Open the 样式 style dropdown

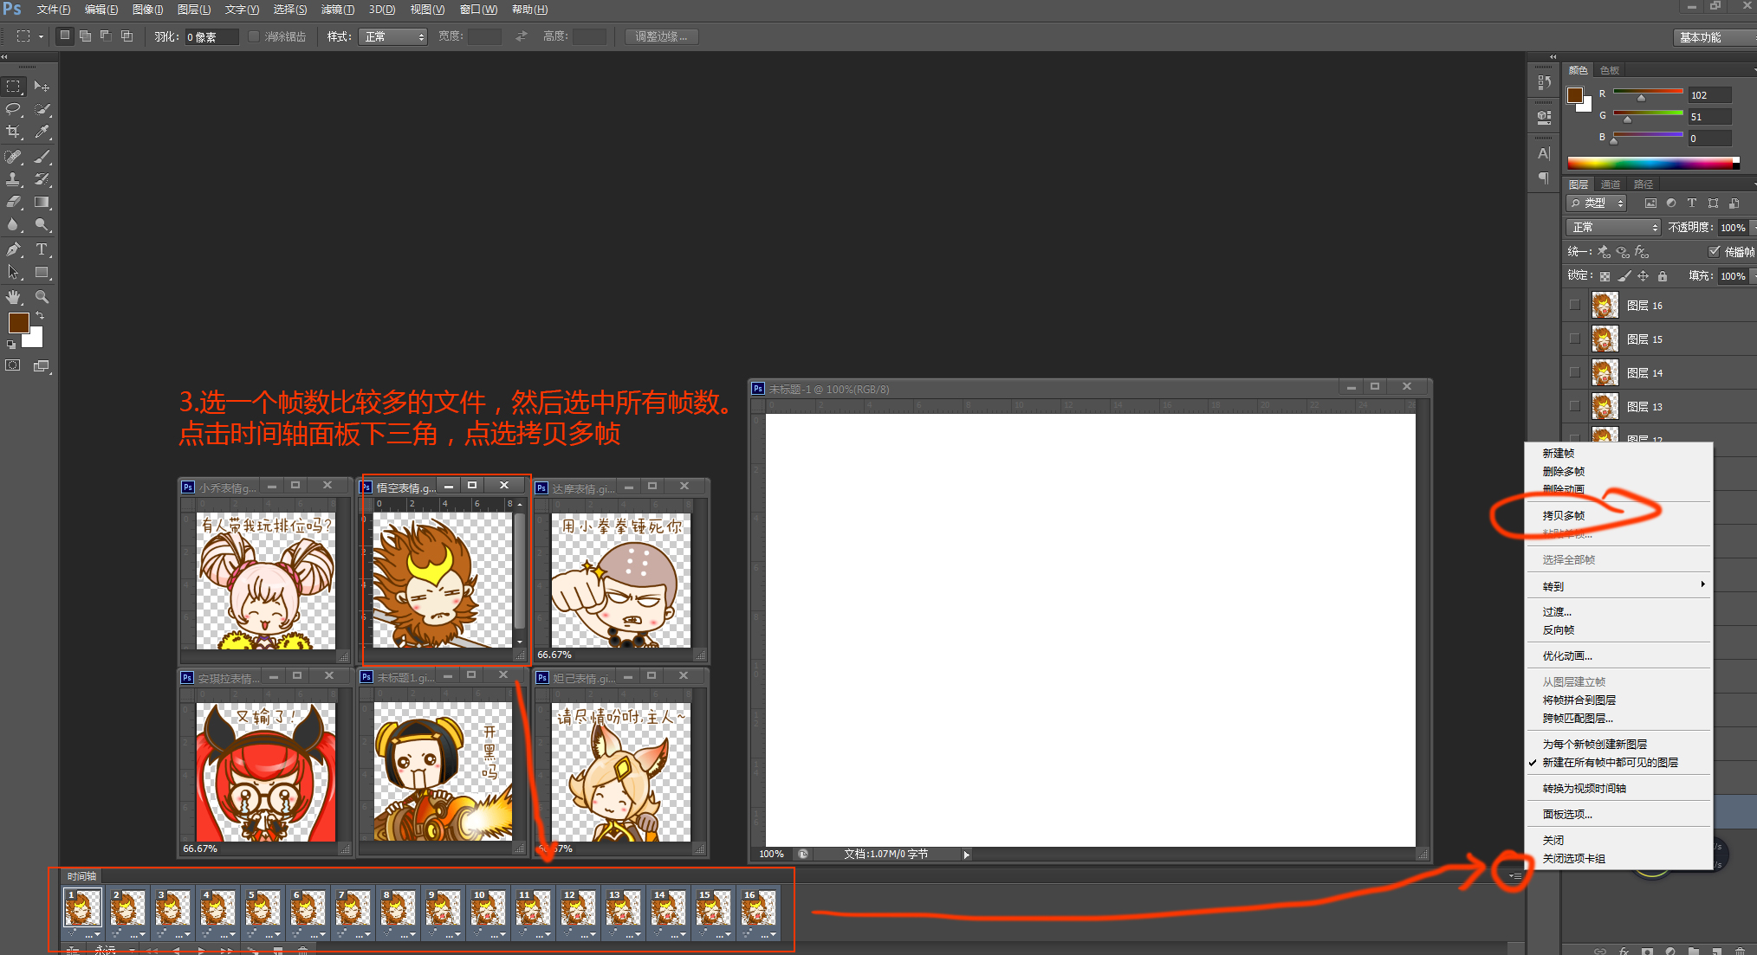tap(393, 36)
